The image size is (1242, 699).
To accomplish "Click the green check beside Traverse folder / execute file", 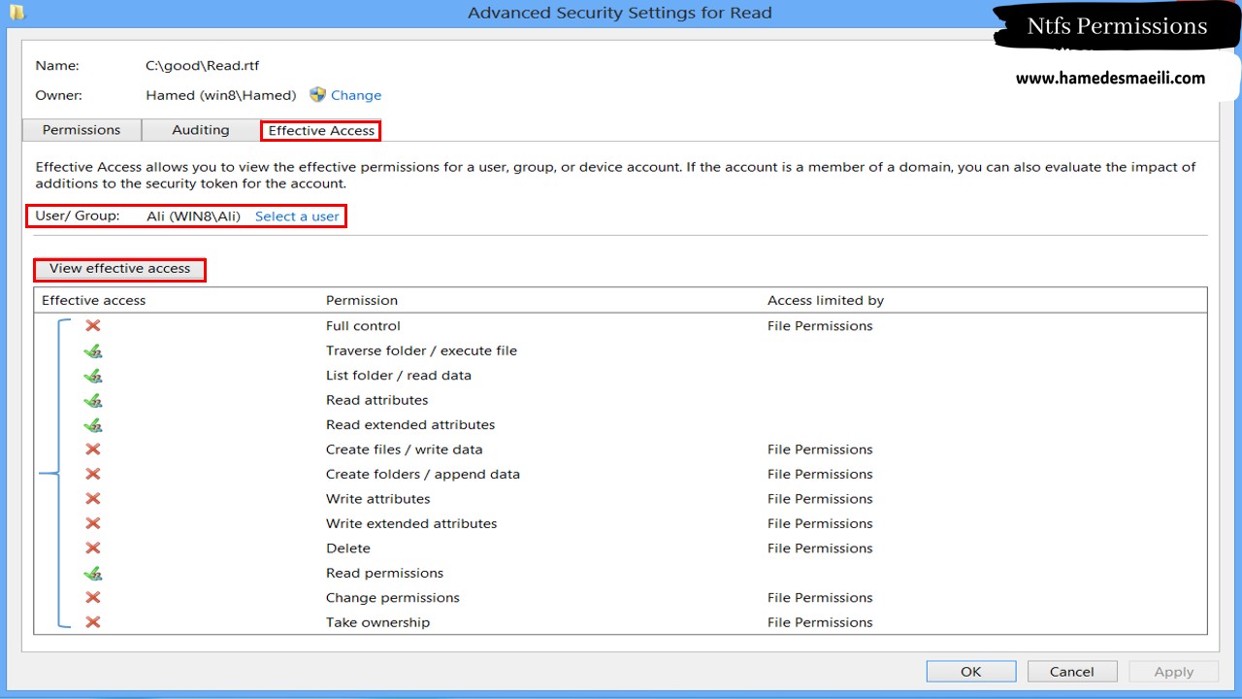I will pyautogui.click(x=93, y=351).
